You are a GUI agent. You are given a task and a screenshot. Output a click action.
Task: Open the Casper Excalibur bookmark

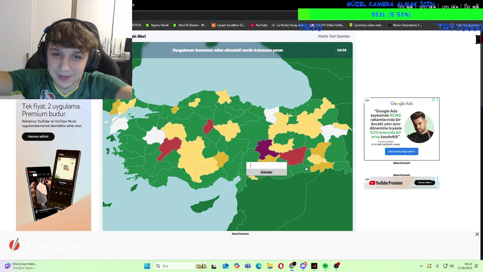pyautogui.click(x=228, y=25)
